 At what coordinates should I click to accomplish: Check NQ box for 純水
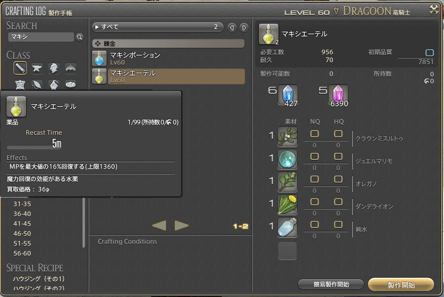(x=314, y=224)
